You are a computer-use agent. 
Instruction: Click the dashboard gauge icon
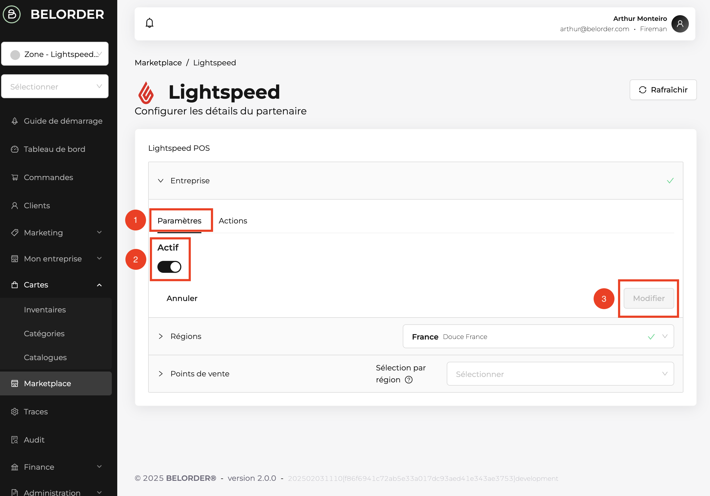click(x=15, y=149)
